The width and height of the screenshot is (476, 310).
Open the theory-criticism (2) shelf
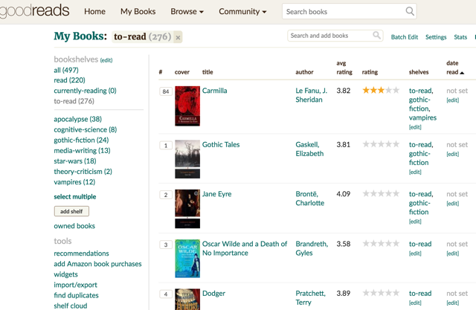click(83, 172)
